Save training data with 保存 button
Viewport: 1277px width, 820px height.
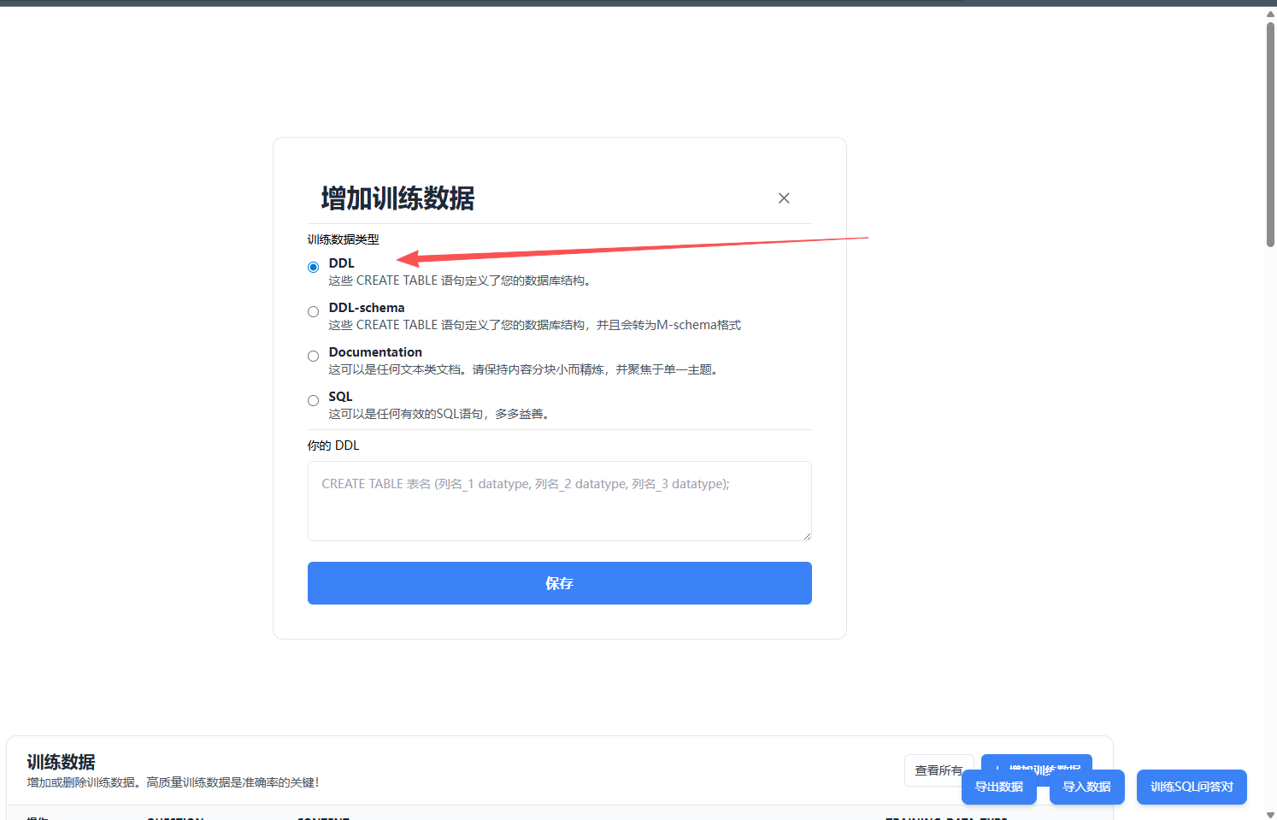click(560, 583)
